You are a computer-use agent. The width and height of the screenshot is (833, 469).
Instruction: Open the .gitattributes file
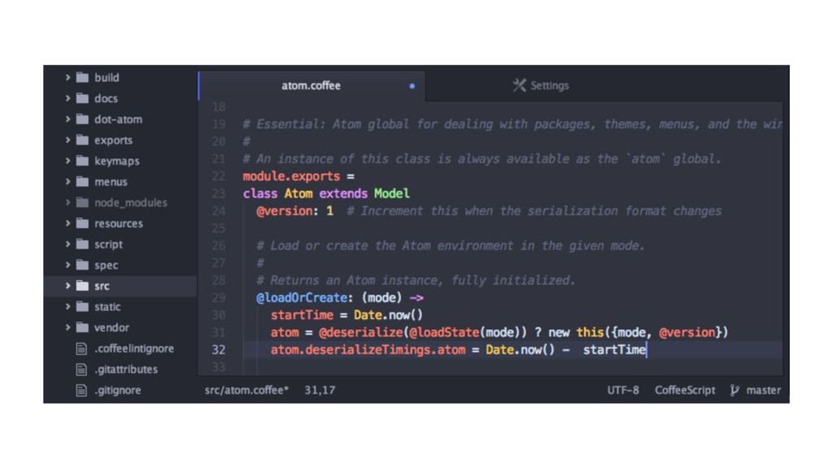click(126, 369)
